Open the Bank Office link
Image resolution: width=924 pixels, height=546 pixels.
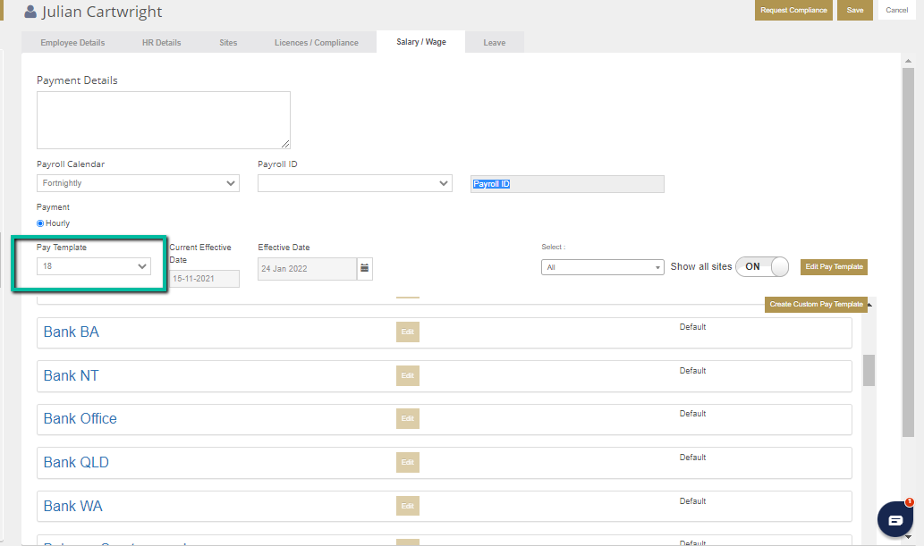[81, 419]
